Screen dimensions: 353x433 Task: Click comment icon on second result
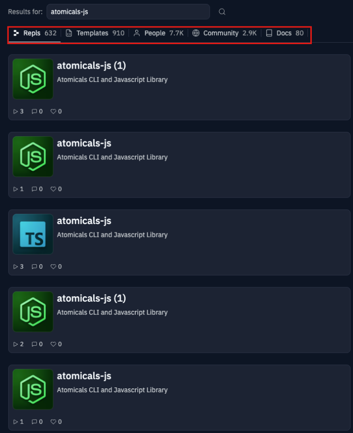34,189
